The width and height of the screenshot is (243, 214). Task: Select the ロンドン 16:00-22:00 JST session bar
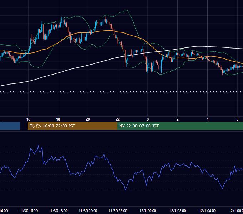click(x=72, y=126)
